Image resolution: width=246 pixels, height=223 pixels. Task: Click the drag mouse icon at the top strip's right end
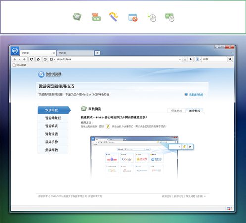(x=170, y=17)
